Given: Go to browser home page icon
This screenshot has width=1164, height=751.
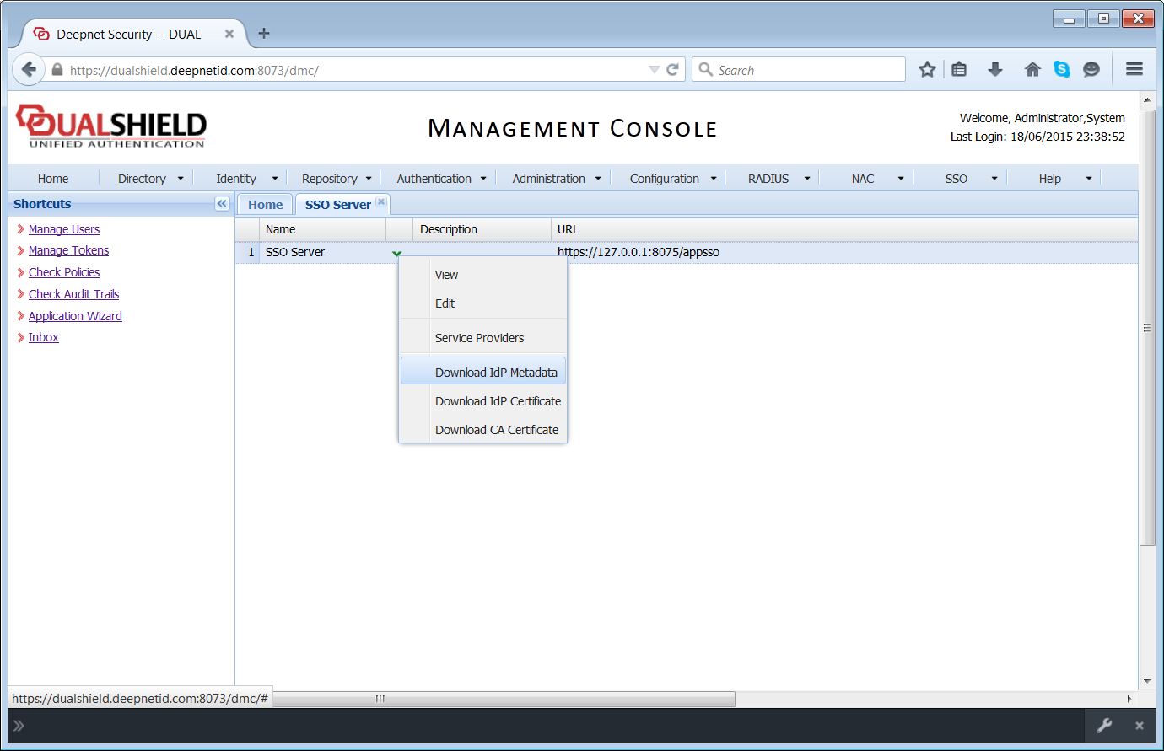Looking at the screenshot, I should tap(1032, 70).
